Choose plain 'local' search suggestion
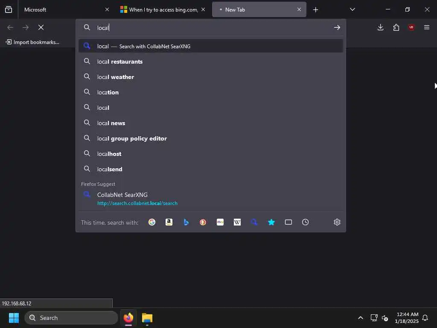Viewport: 437px width, 328px height. [211, 108]
